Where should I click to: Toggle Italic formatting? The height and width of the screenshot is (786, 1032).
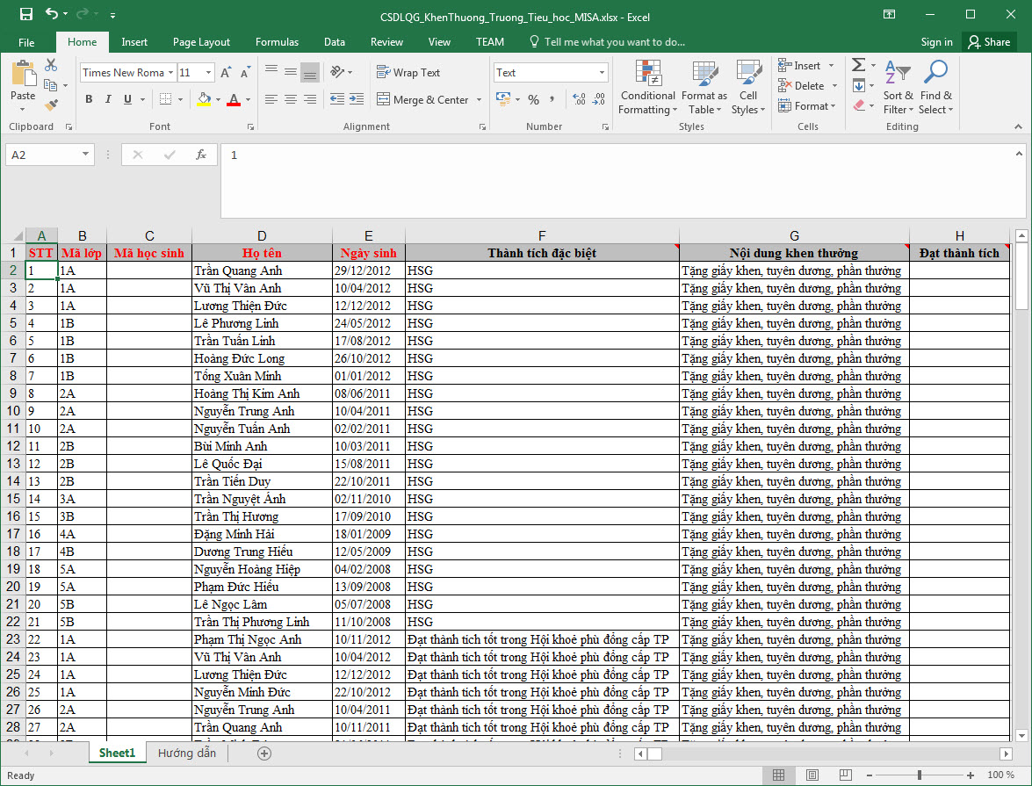click(x=109, y=100)
